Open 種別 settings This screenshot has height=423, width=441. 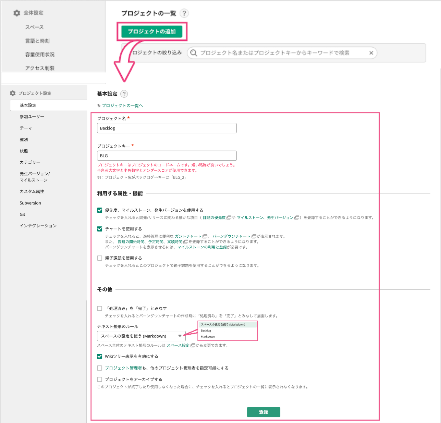click(x=24, y=139)
